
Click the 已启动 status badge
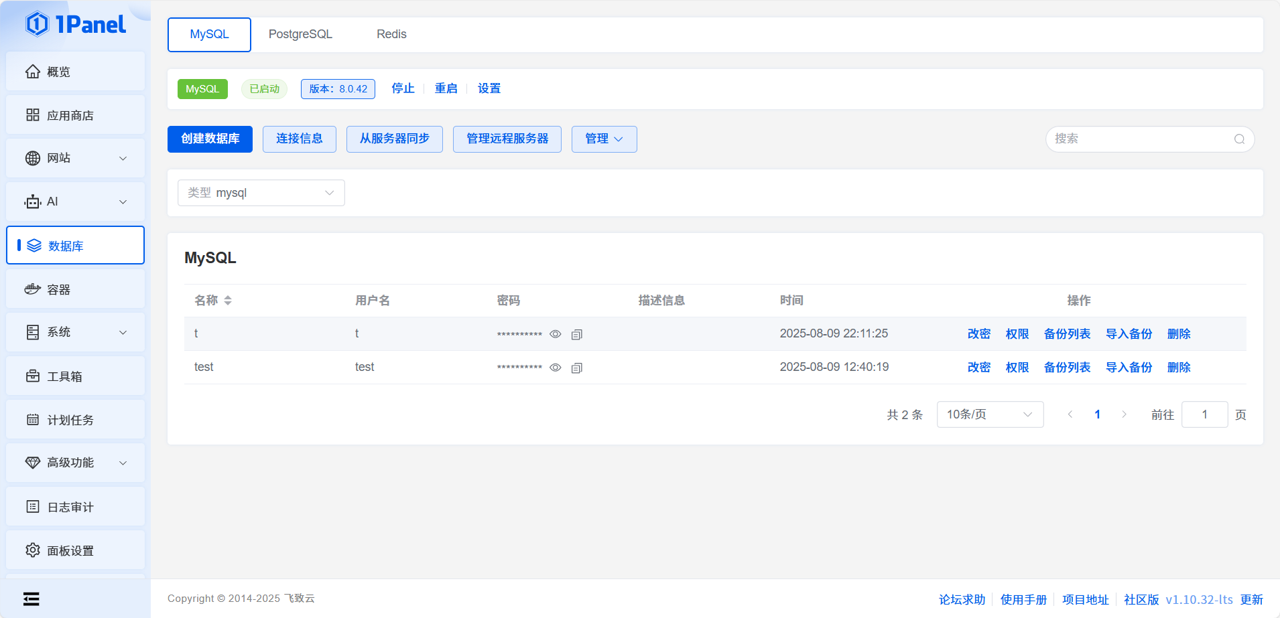click(264, 89)
